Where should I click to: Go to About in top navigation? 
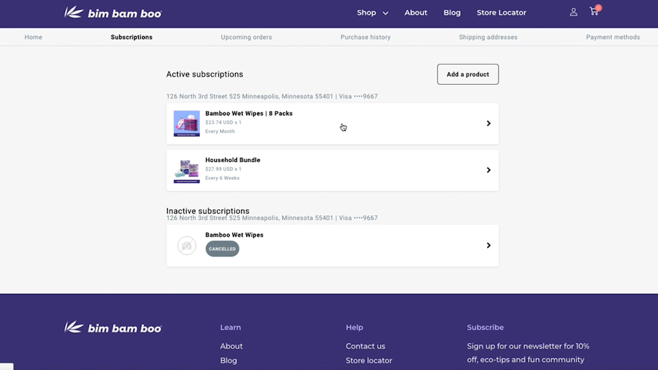coord(416,12)
